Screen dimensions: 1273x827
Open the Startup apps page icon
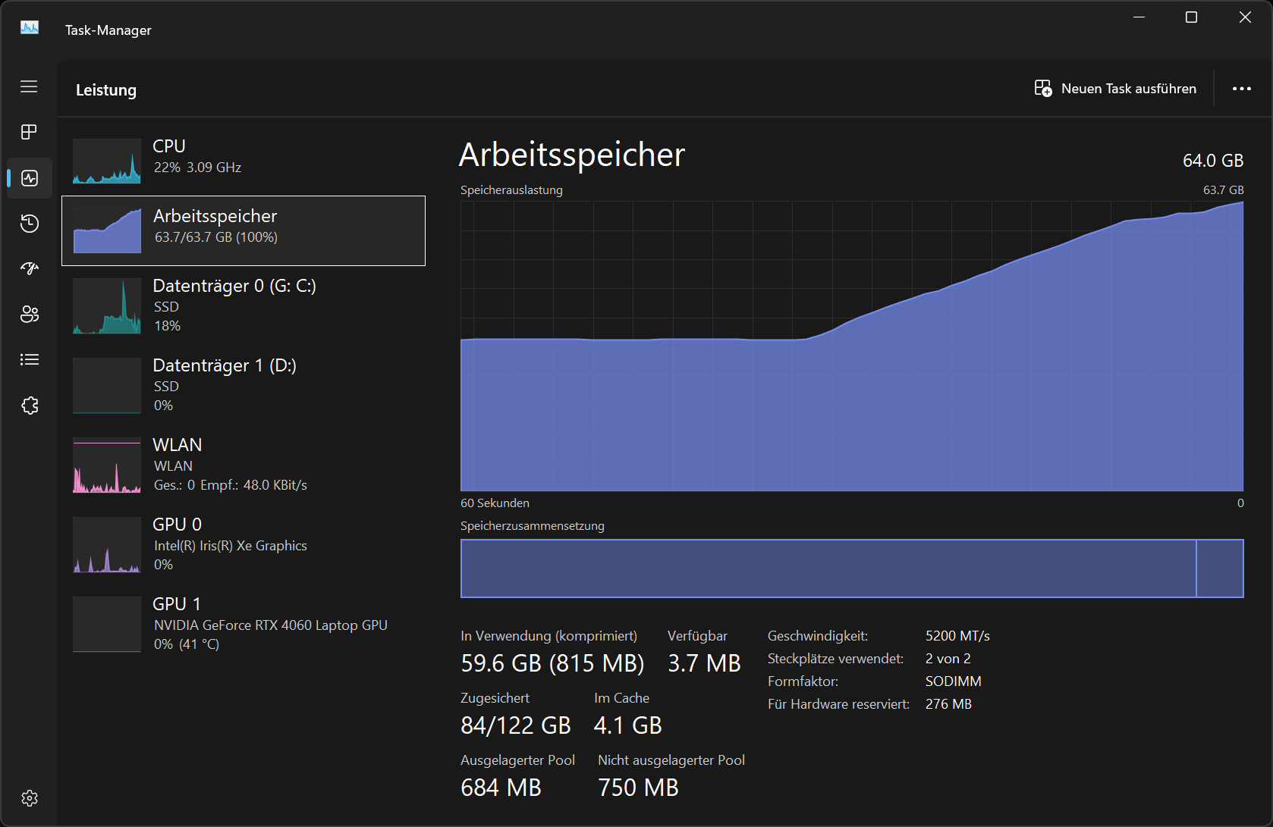[x=30, y=268]
